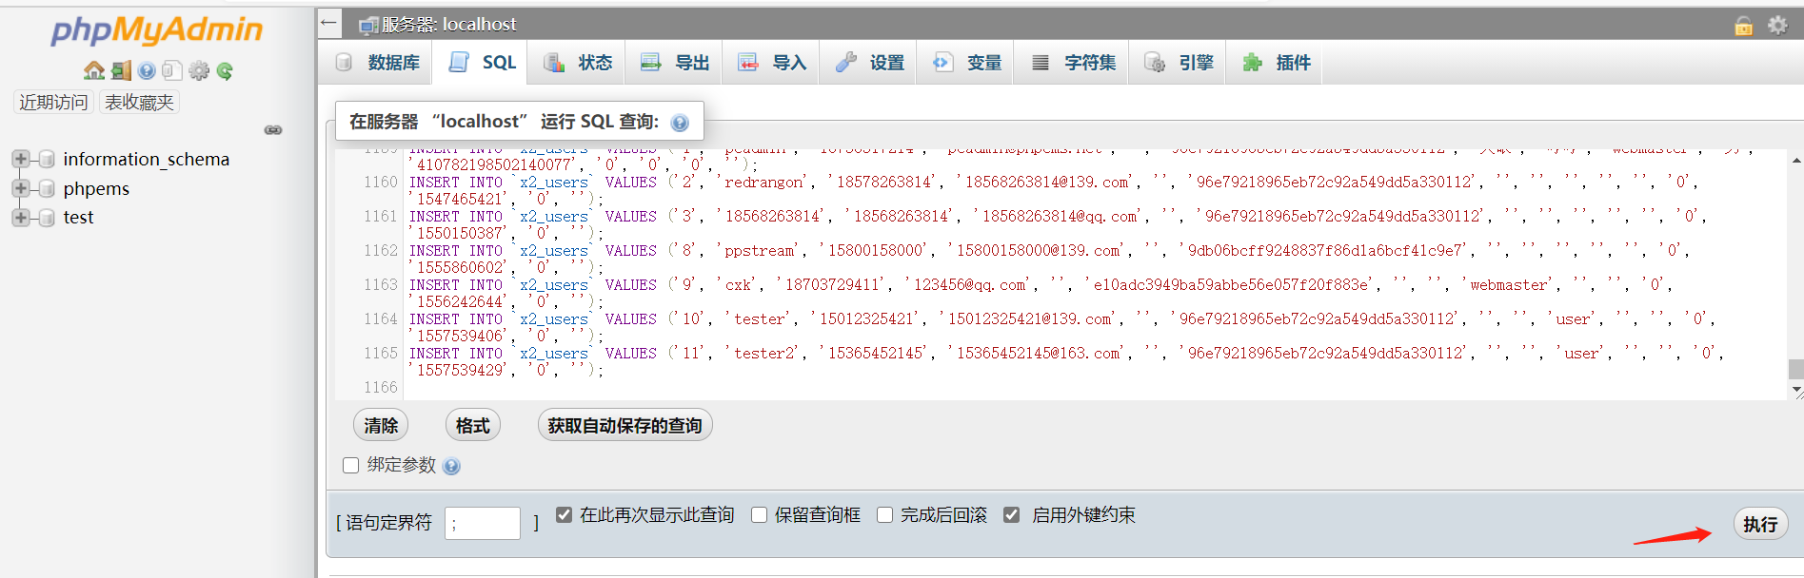This screenshot has width=1804, height=578.
Task: Click the 语句定界符 input field
Action: [x=483, y=523]
